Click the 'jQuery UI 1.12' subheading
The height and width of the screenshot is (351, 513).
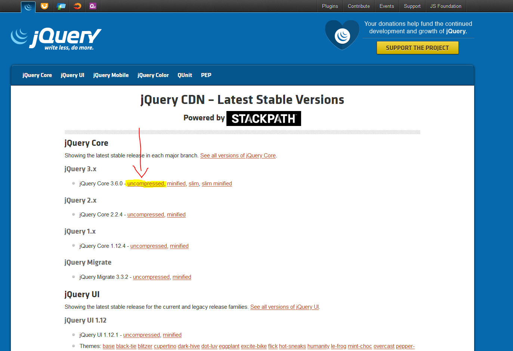86,320
